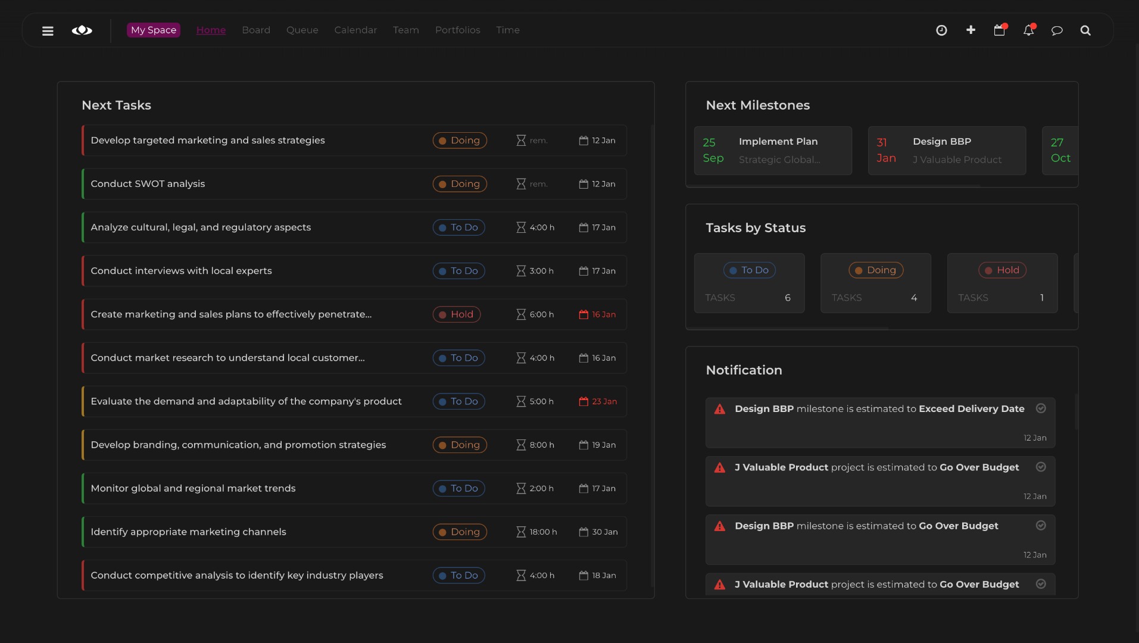Open Doing status dropdown for Conduct SWOT analysis

(460, 184)
